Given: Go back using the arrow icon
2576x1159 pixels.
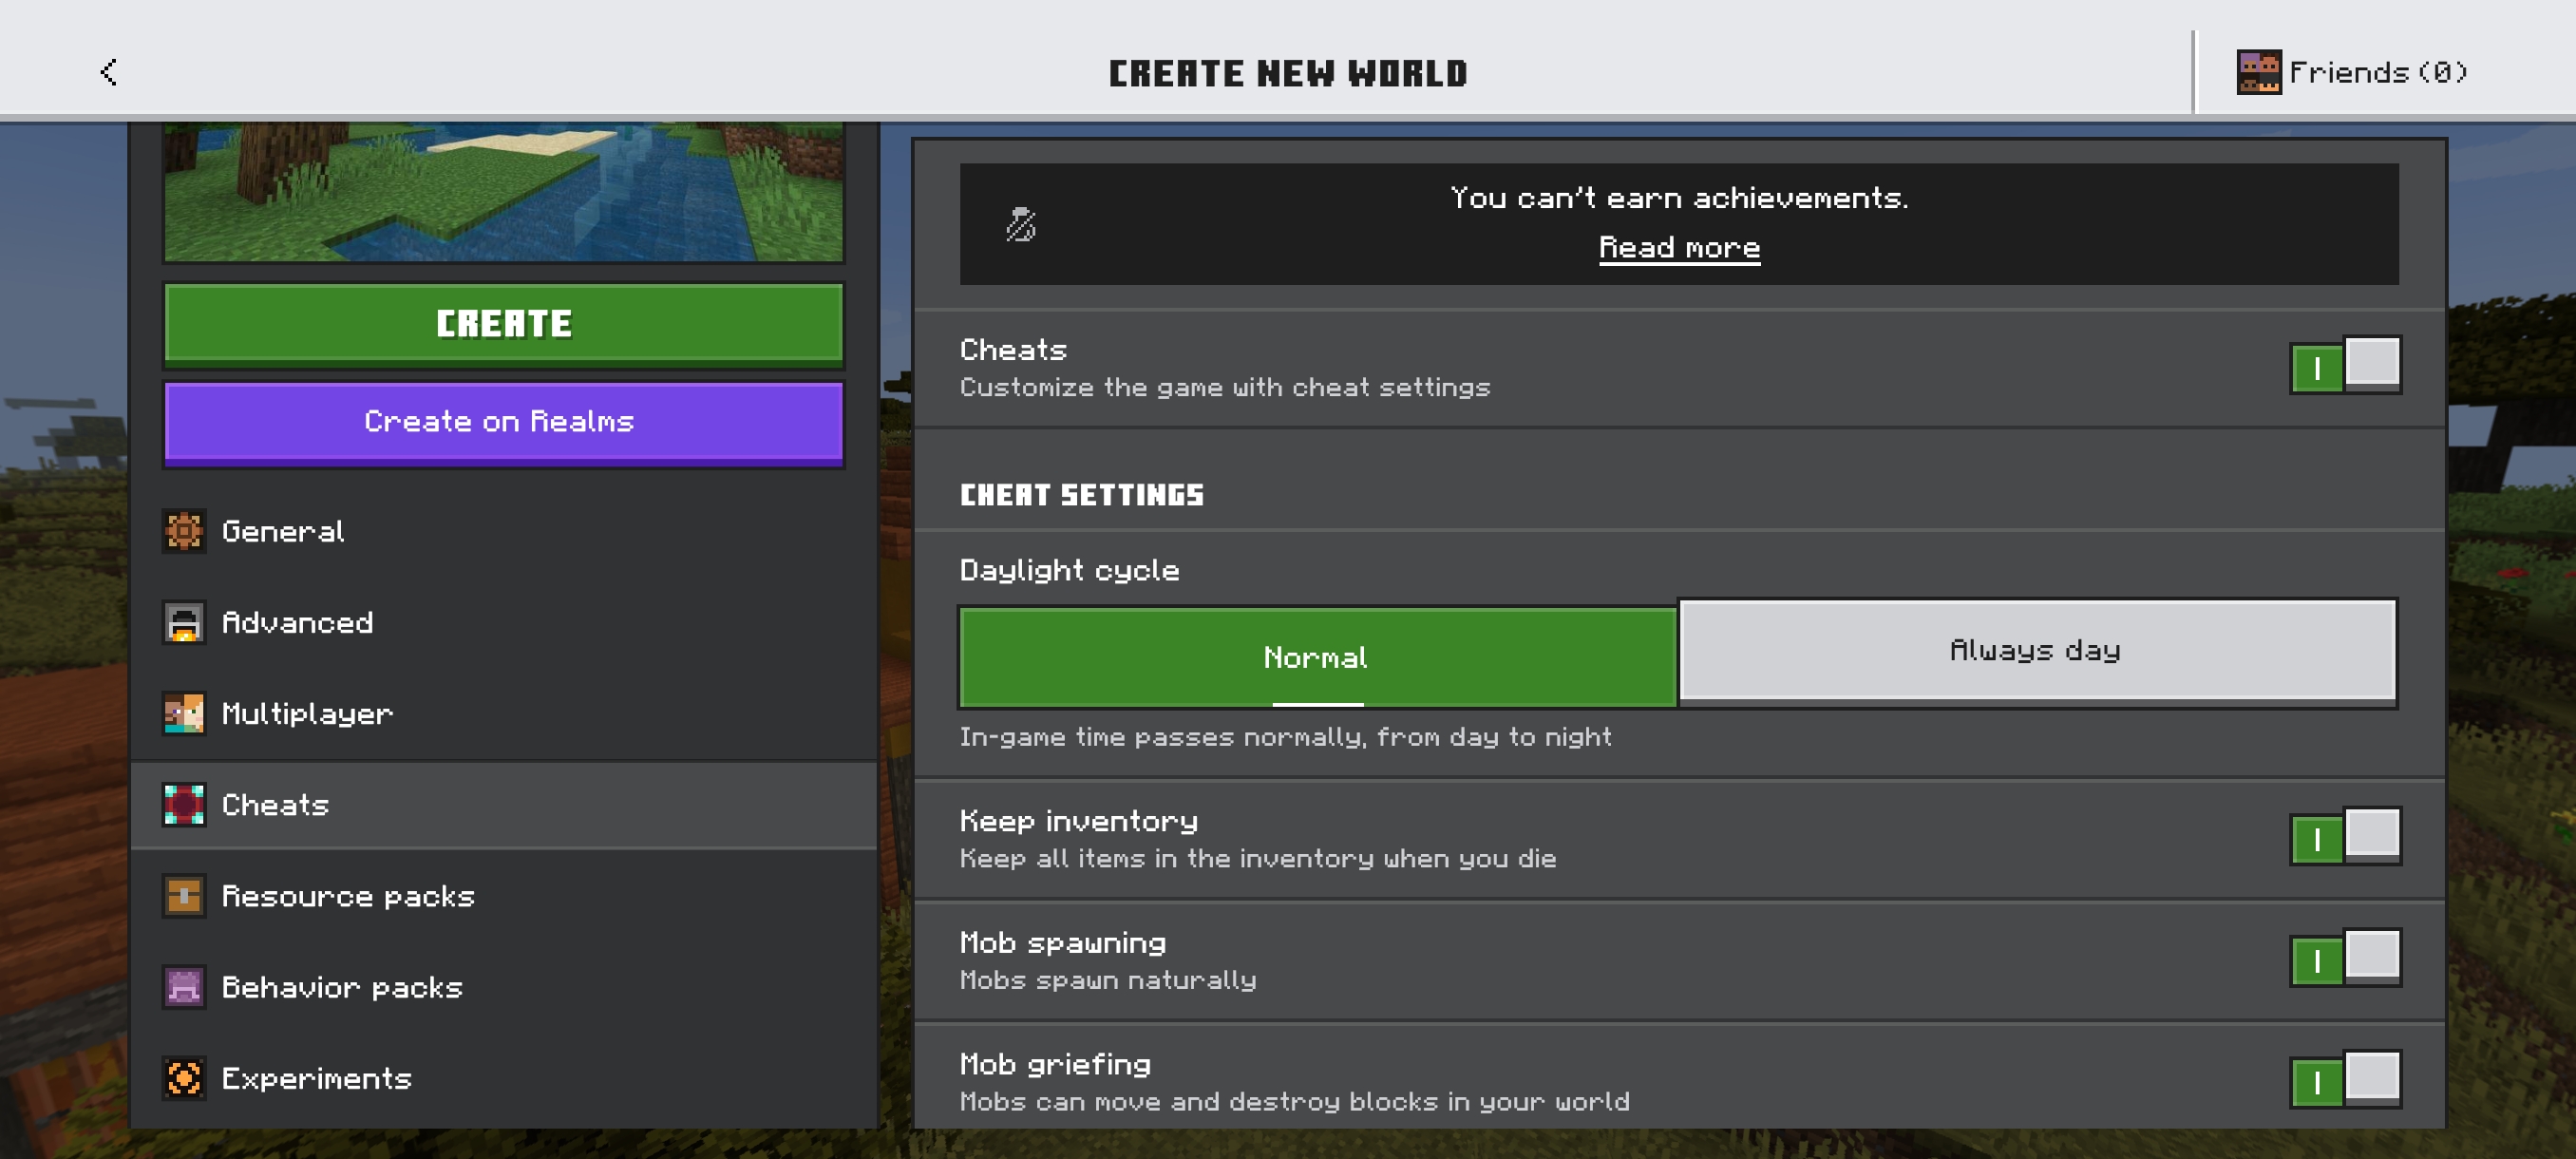Looking at the screenshot, I should 109,72.
